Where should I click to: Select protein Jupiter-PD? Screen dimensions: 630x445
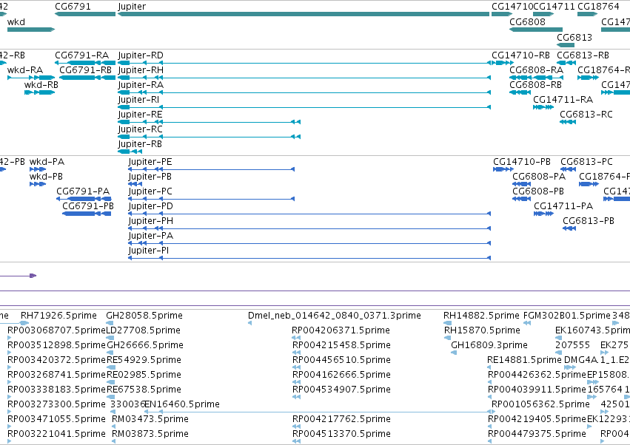click(309, 214)
